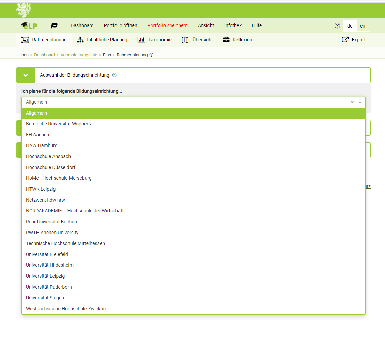The image size is (385, 344).
Task: Click the Rahmenplanung frame icon
Action: point(25,40)
